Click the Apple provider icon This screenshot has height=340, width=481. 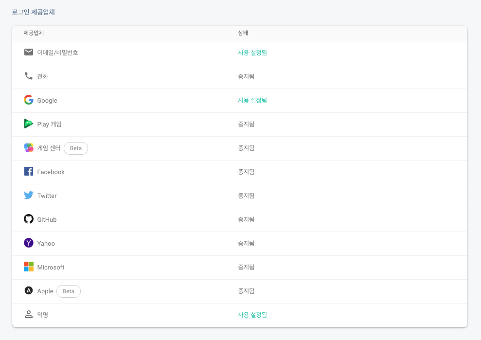tap(29, 290)
